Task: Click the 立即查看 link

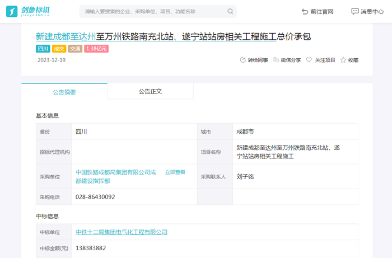Action: [x=175, y=172]
